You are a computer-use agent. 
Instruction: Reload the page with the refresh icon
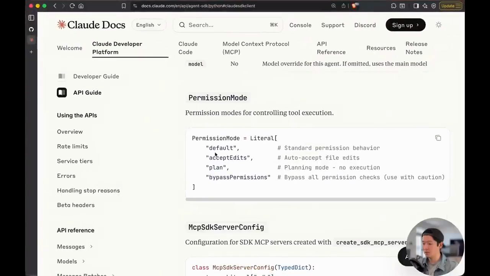[x=72, y=6]
